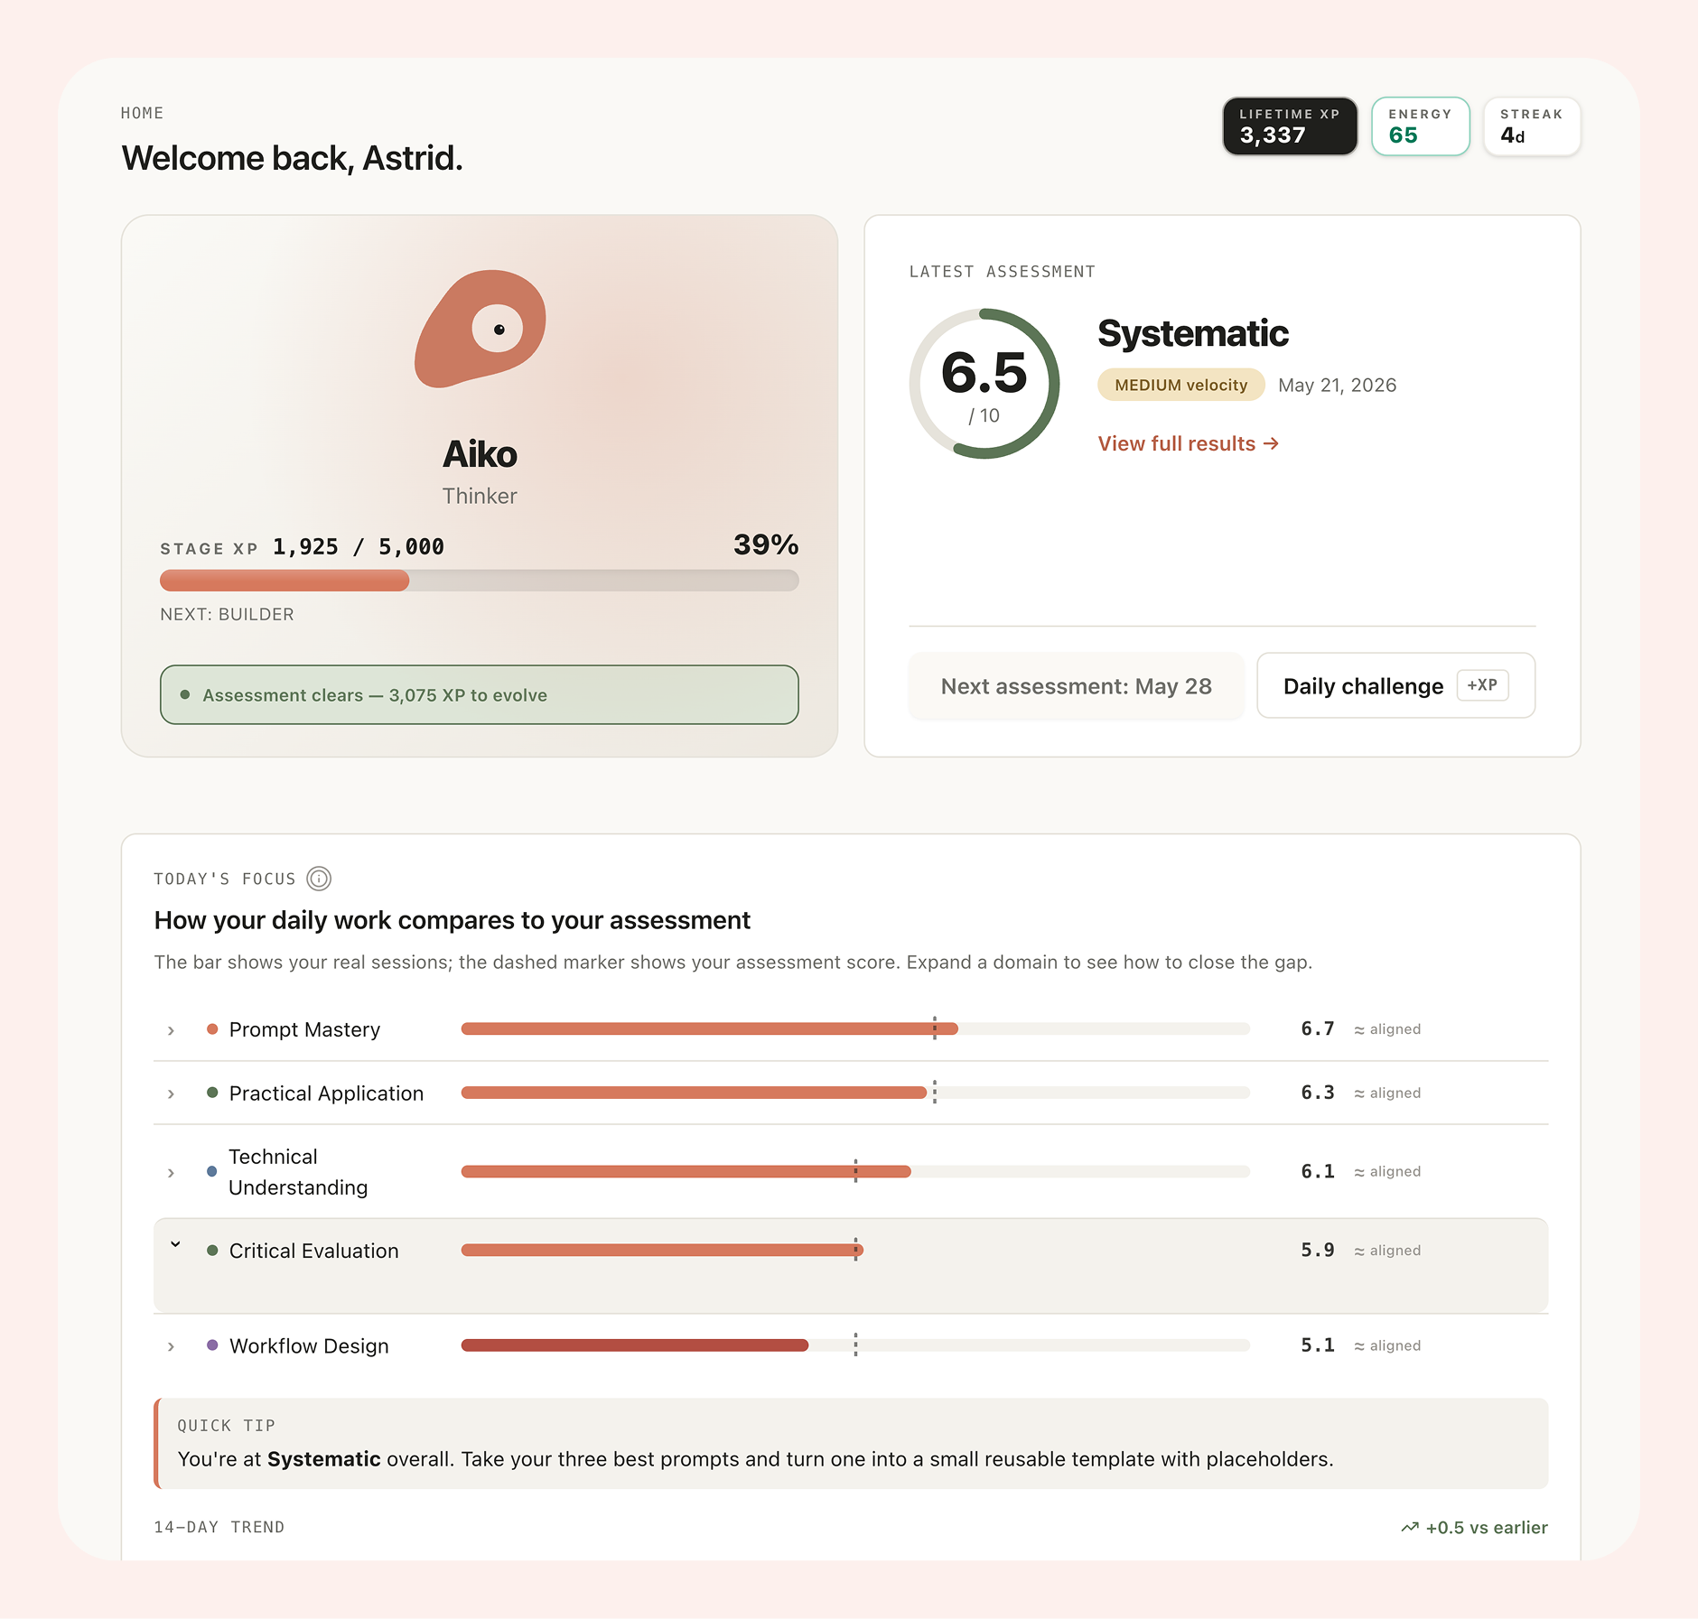Click the 39% stage percentage

coord(765,544)
